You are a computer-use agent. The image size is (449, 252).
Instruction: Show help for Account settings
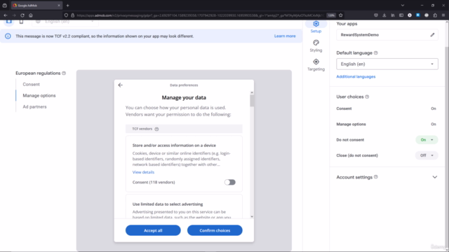coord(376,177)
